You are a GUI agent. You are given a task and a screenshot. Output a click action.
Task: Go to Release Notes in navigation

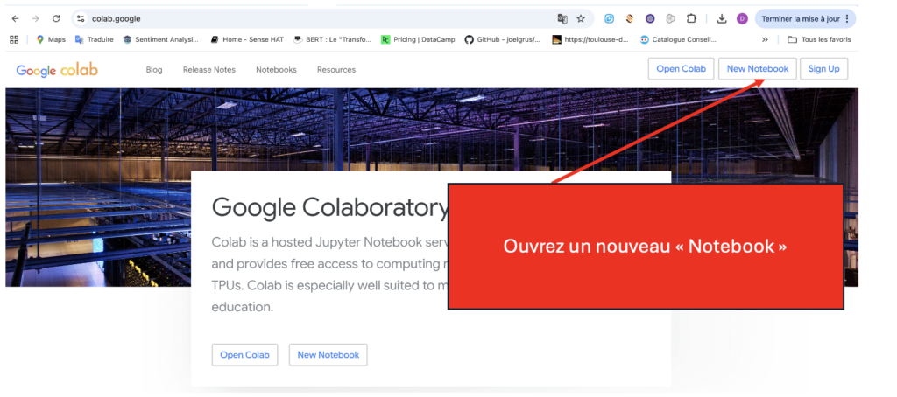click(208, 70)
